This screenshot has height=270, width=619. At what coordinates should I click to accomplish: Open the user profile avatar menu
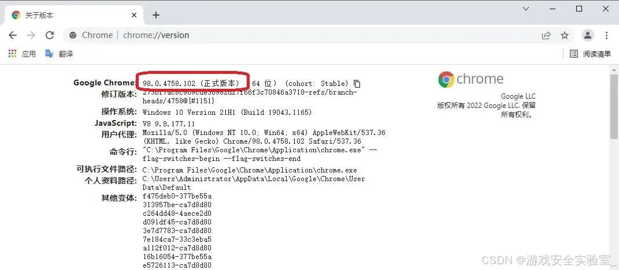click(x=588, y=35)
